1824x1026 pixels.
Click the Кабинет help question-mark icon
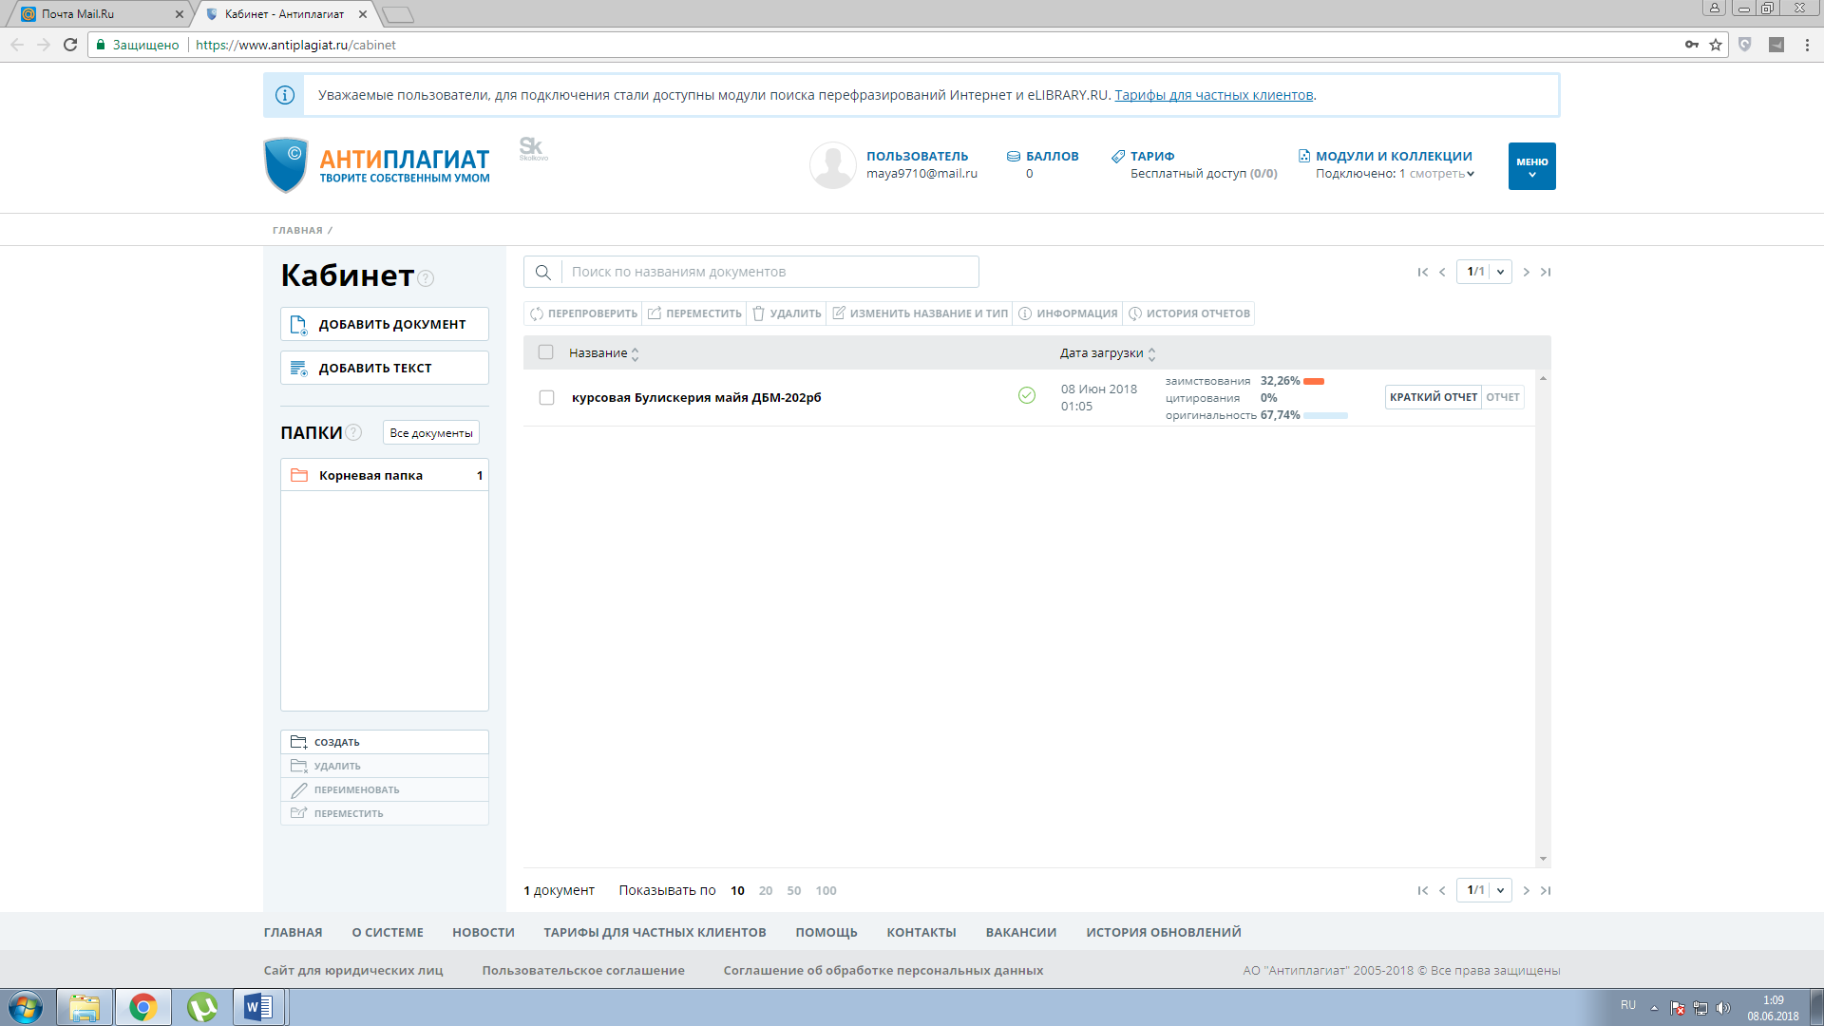tap(426, 278)
